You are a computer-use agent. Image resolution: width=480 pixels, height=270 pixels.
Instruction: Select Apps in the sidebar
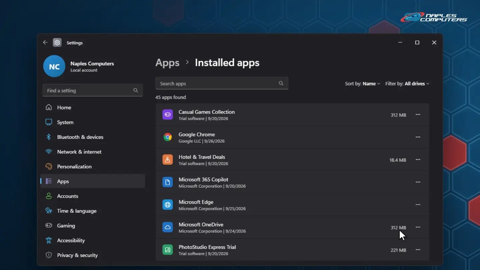click(93, 181)
